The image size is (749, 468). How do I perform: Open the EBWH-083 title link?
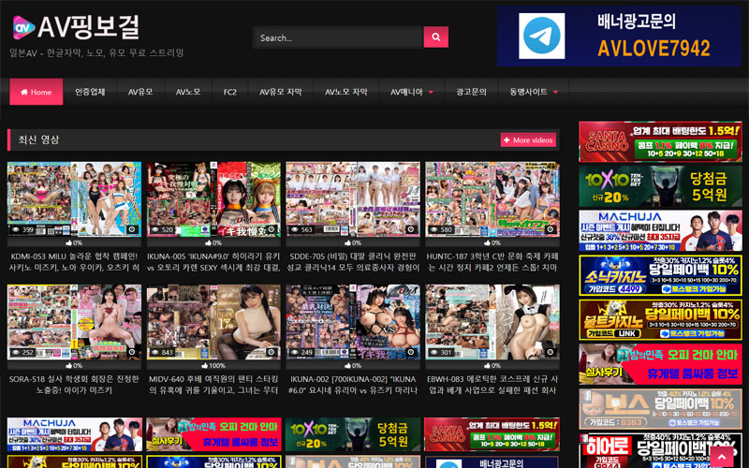tap(492, 385)
